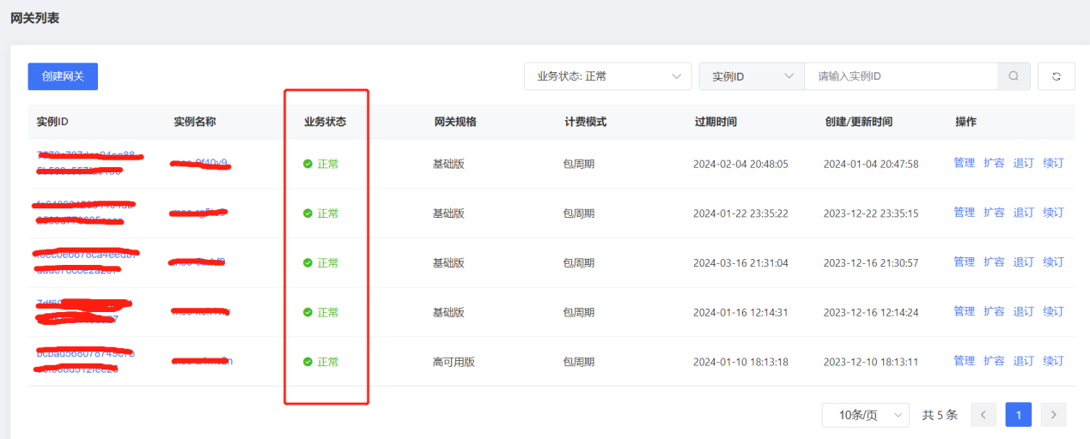Image resolution: width=1090 pixels, height=439 pixels.
Task: Click creation time 2023-12-22 23:35:15
Action: [x=871, y=213]
